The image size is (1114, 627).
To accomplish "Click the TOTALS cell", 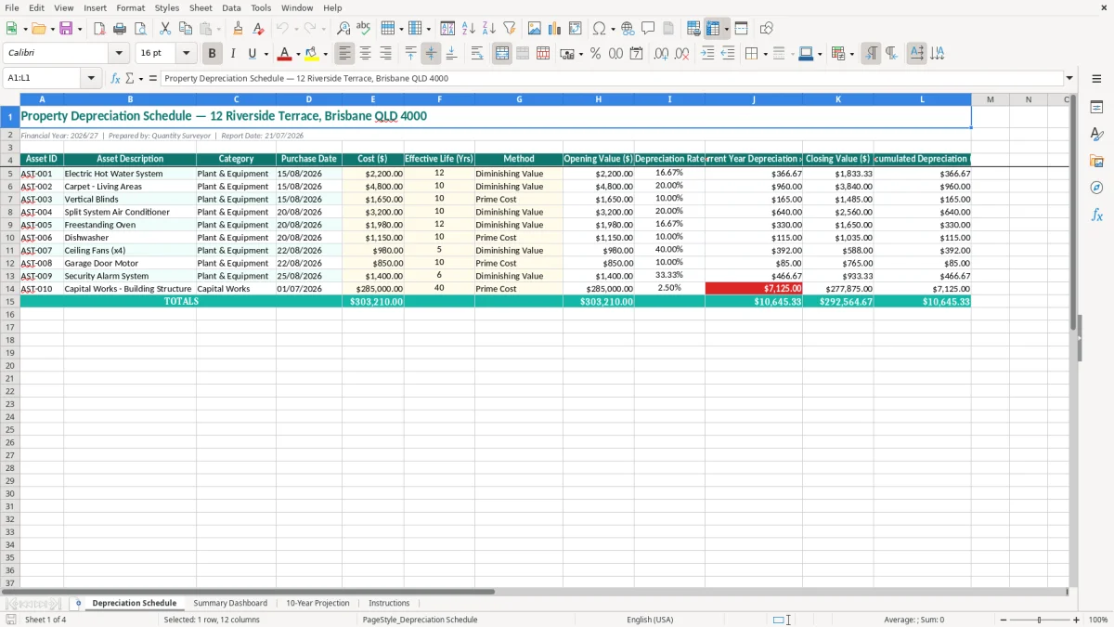I will pos(181,301).
